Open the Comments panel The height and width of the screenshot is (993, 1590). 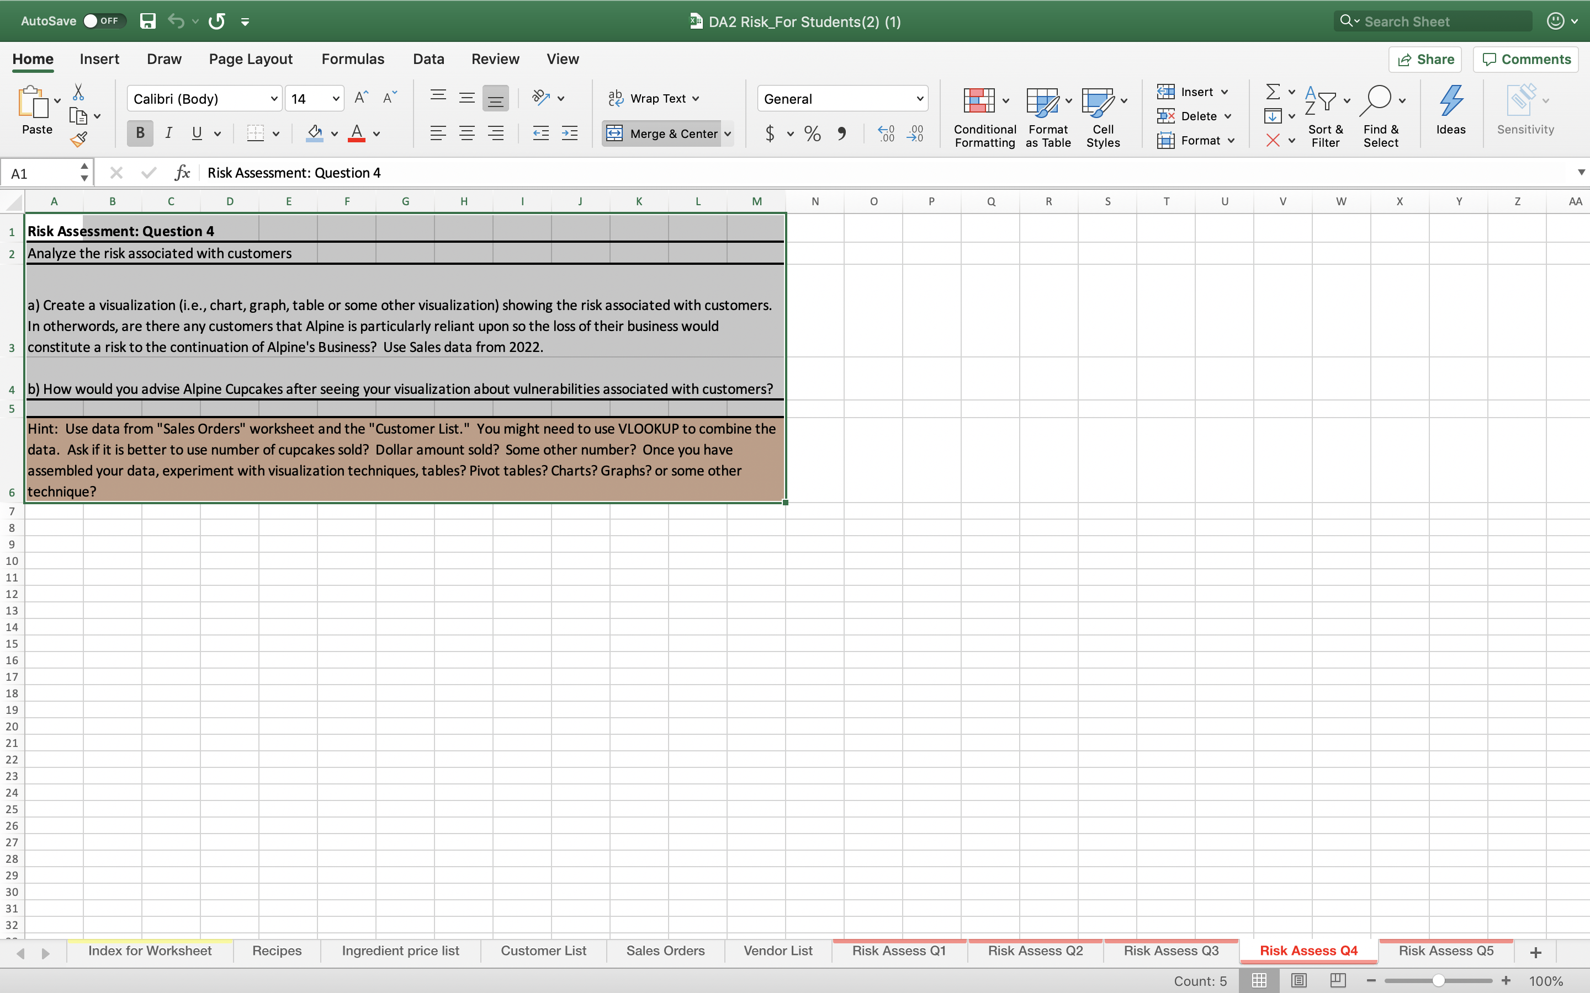tap(1525, 59)
